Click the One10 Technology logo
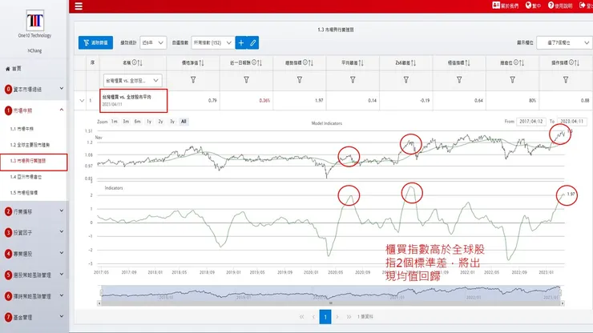593x333 pixels. [34, 20]
